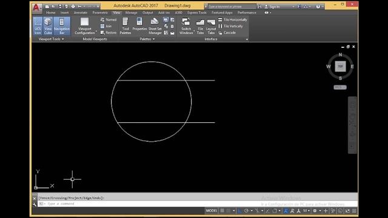This screenshot has height=218, width=388.
Task: Toggle object snap in status bar
Action: (x=275, y=211)
